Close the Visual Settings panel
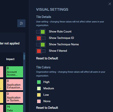Image resolution: width=113 pixels, height=112 pixels. pyautogui.click(x=110, y=4)
